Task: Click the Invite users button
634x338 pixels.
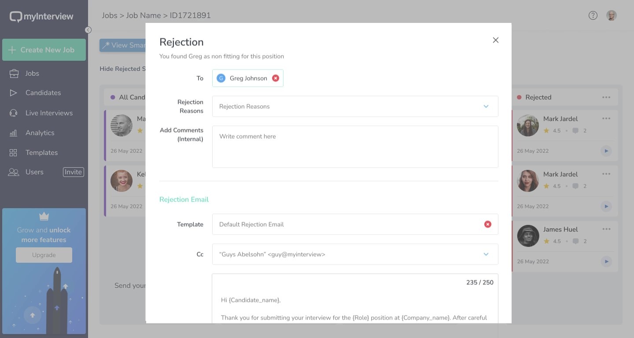Action: (x=73, y=172)
